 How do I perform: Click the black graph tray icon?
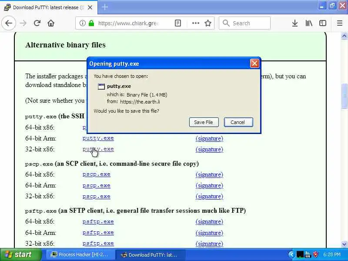pos(300,254)
